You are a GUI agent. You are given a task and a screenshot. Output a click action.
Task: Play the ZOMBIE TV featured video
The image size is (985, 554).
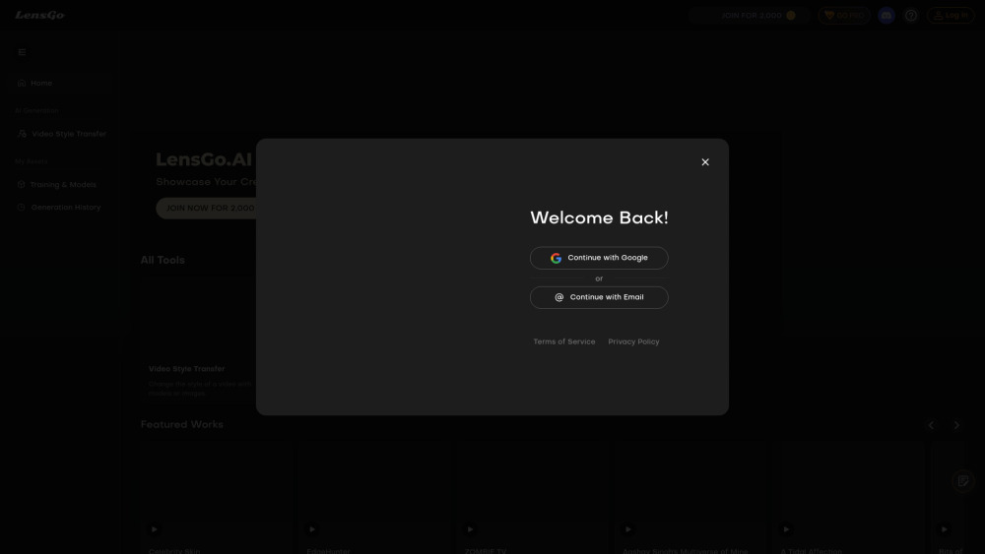coord(470,529)
